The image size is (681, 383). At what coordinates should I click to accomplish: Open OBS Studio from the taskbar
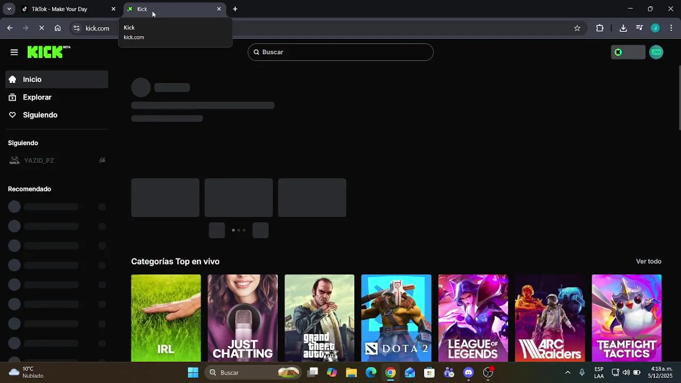tap(488, 372)
